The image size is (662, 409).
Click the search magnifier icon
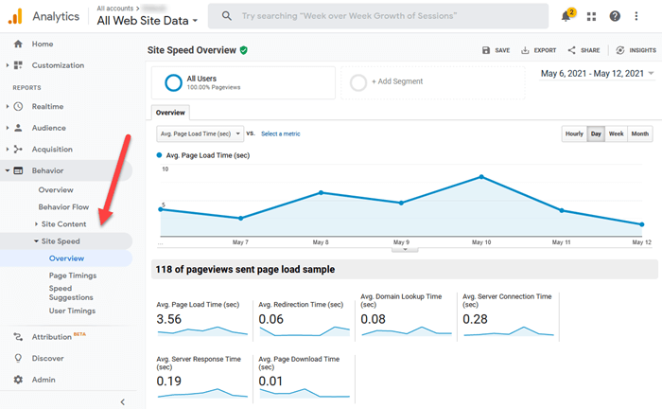[227, 16]
